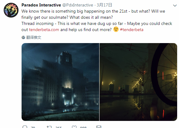Click the 翻译推文 translate tweet text
179x128 pixels.
pos(34,38)
